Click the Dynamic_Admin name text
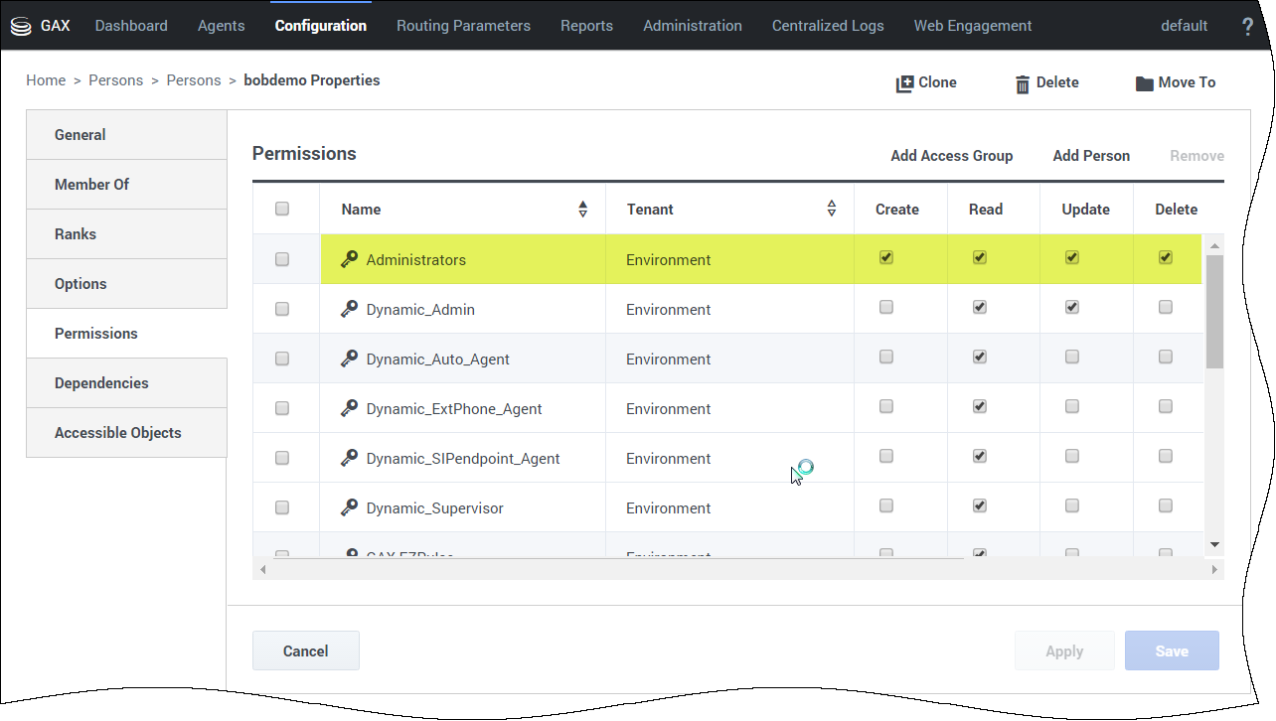 tap(420, 310)
